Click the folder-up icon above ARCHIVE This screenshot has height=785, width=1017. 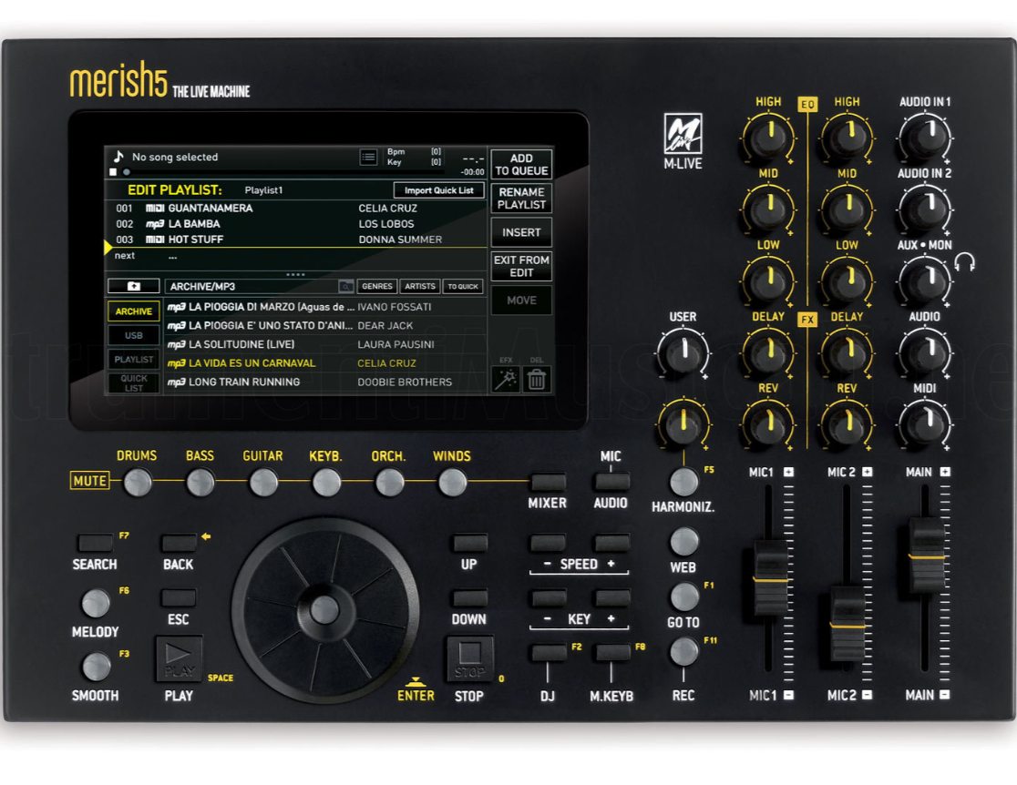133,286
